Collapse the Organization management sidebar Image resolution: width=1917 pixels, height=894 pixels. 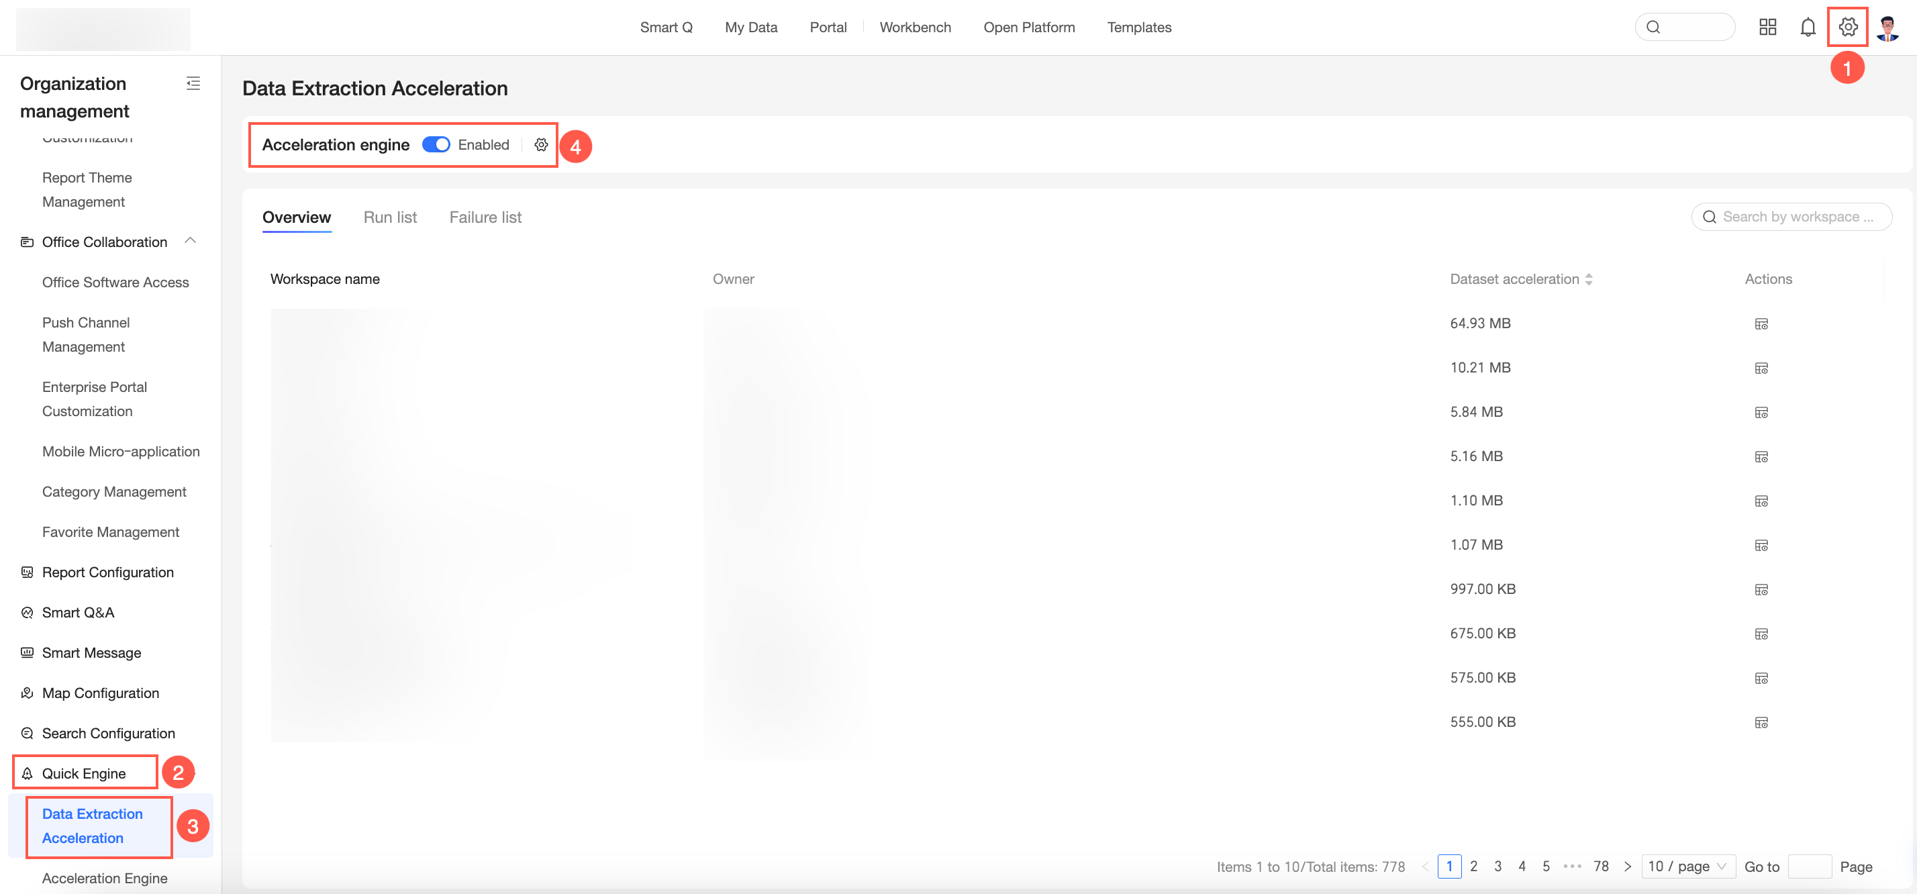pos(193,83)
